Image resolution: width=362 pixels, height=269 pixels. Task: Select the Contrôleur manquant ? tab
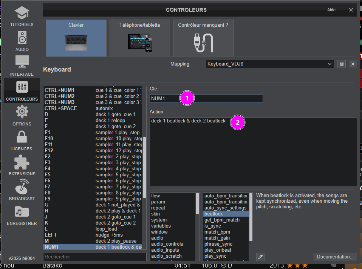click(203, 38)
